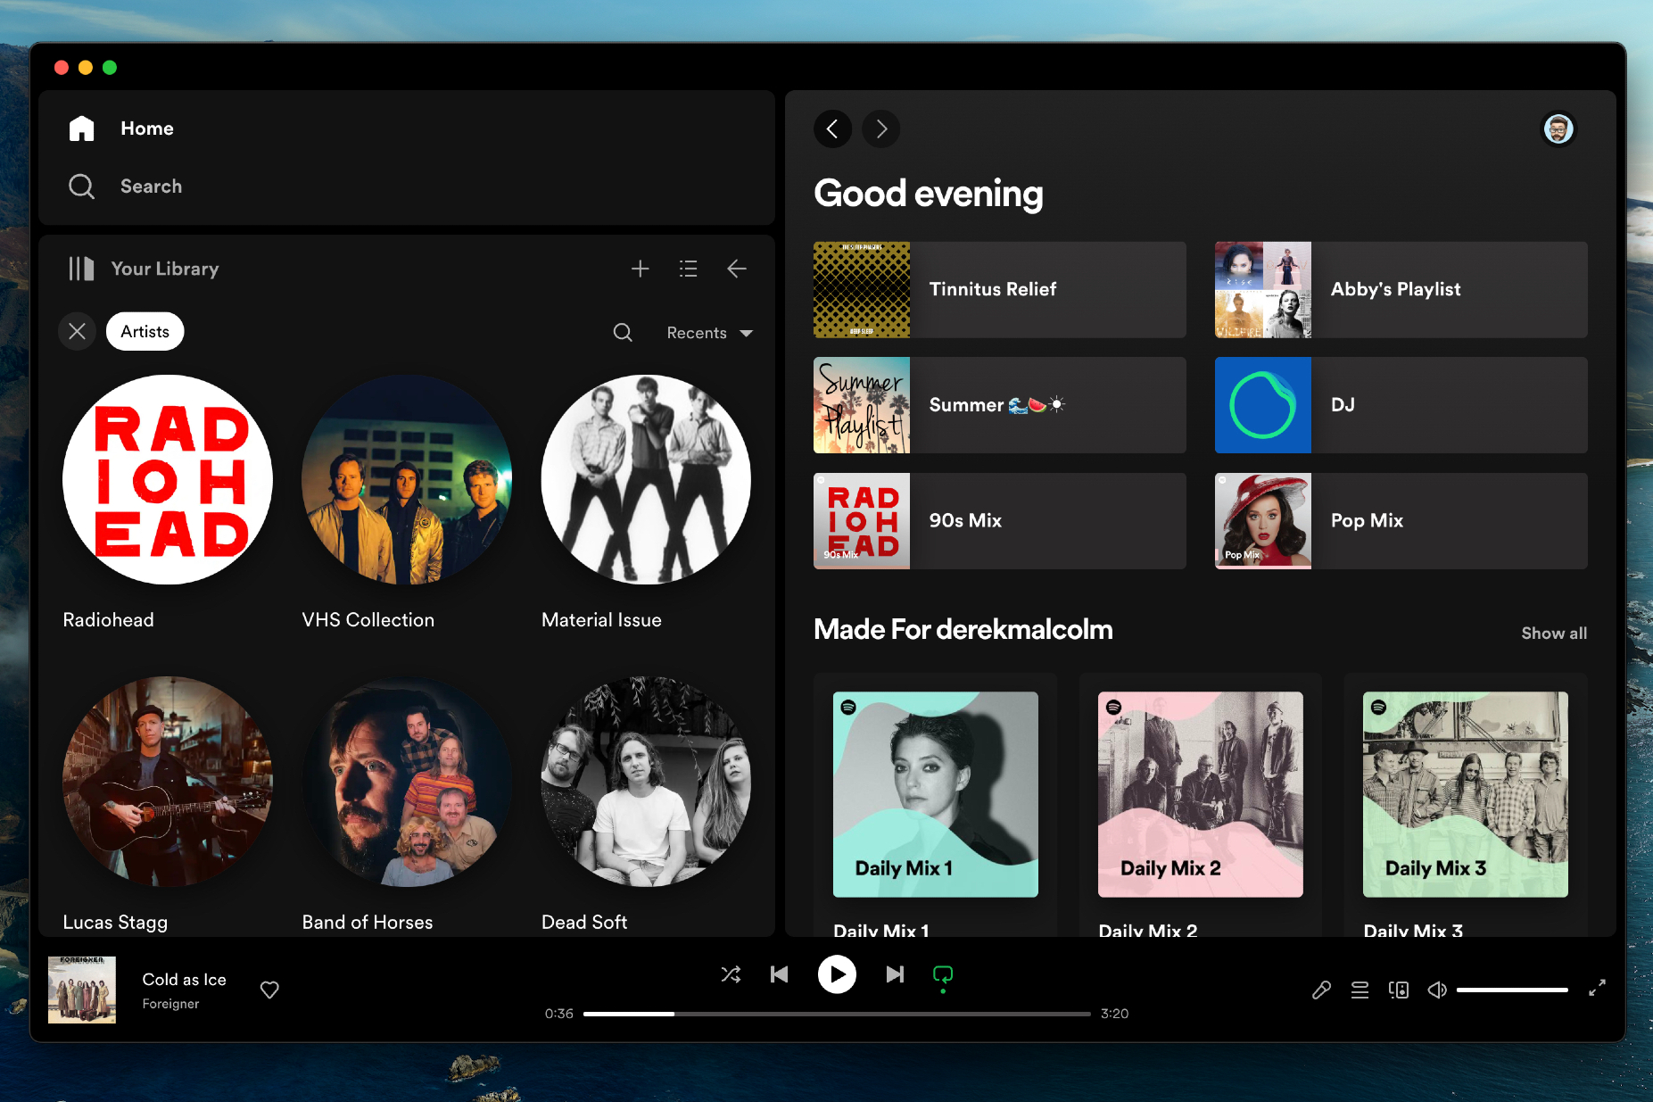Toggle shuffle playback
Screen dimensions: 1653x1102
coord(731,974)
